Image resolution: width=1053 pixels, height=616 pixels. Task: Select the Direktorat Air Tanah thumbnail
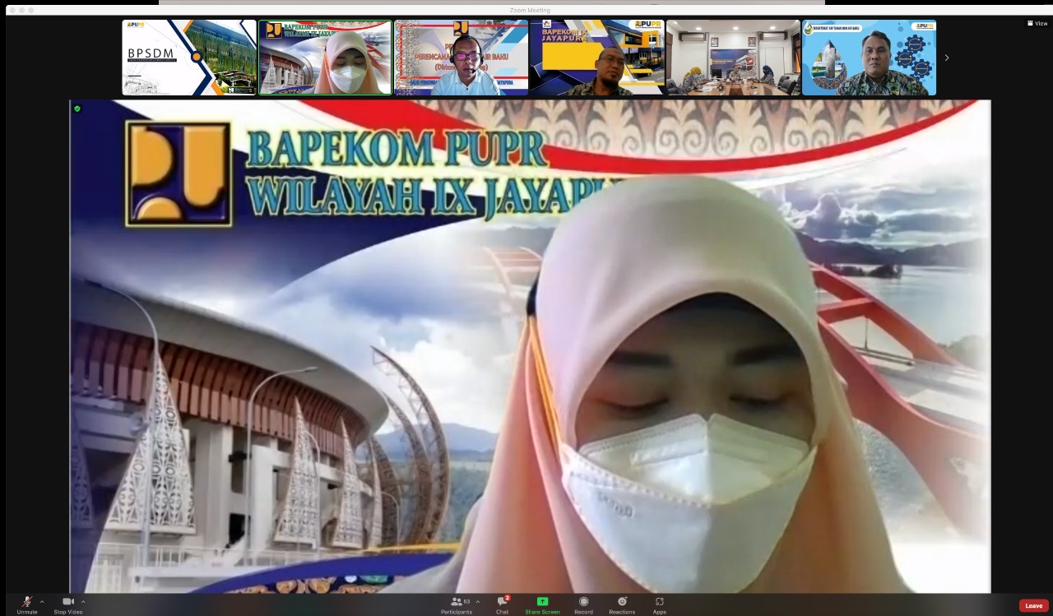pos(869,58)
